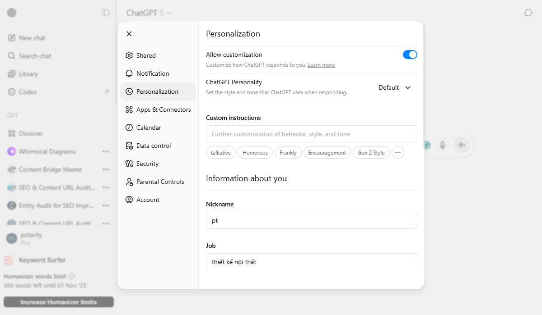
Task: Open the polarity account menu
Action: 32,238
